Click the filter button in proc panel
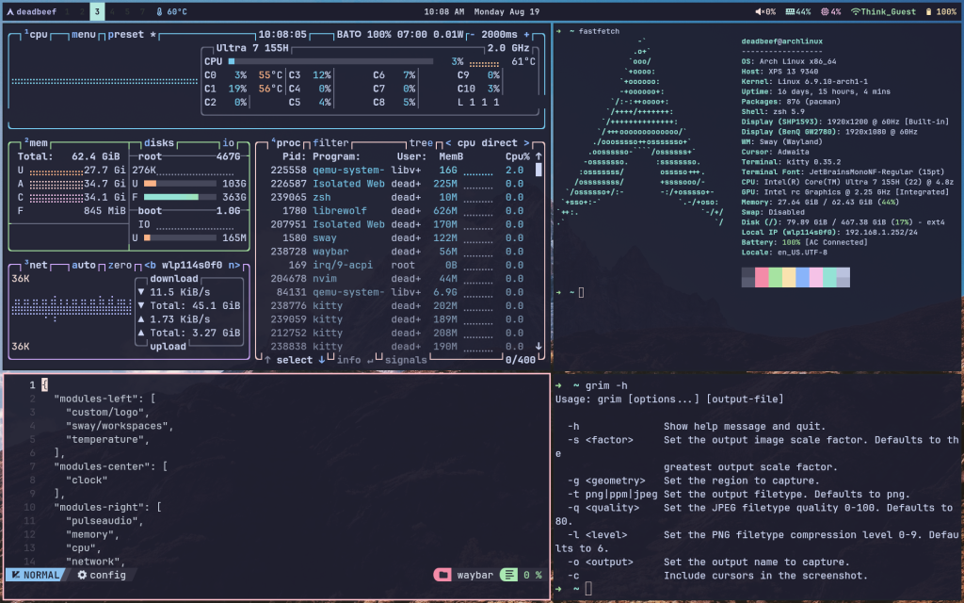This screenshot has width=964, height=603. pyautogui.click(x=330, y=143)
